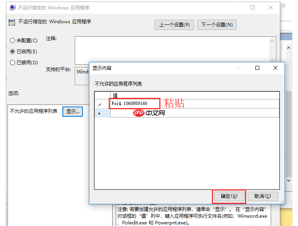Maximize the 显示内容 dialog
This screenshot has height=226, width=298.
coord(257,68)
